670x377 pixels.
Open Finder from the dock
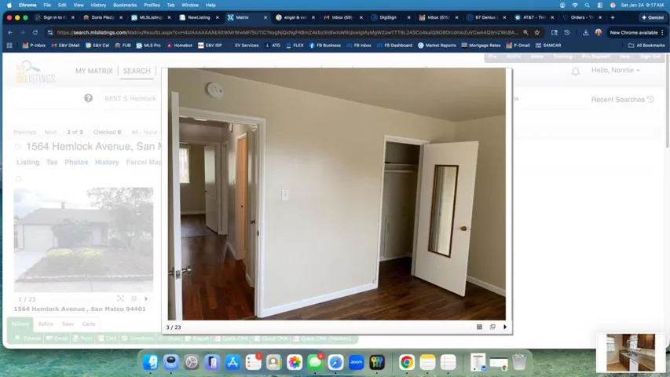[151, 362]
